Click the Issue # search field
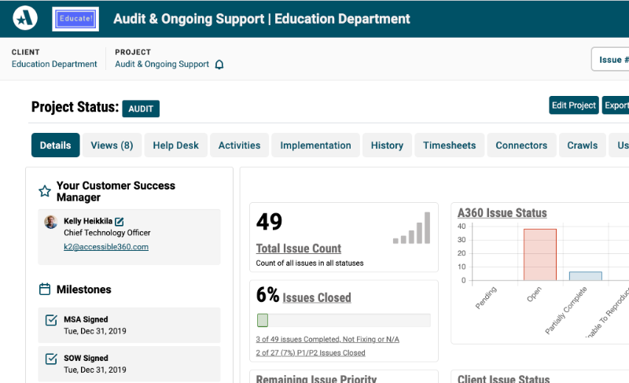Image resolution: width=629 pixels, height=383 pixels. (x=610, y=59)
